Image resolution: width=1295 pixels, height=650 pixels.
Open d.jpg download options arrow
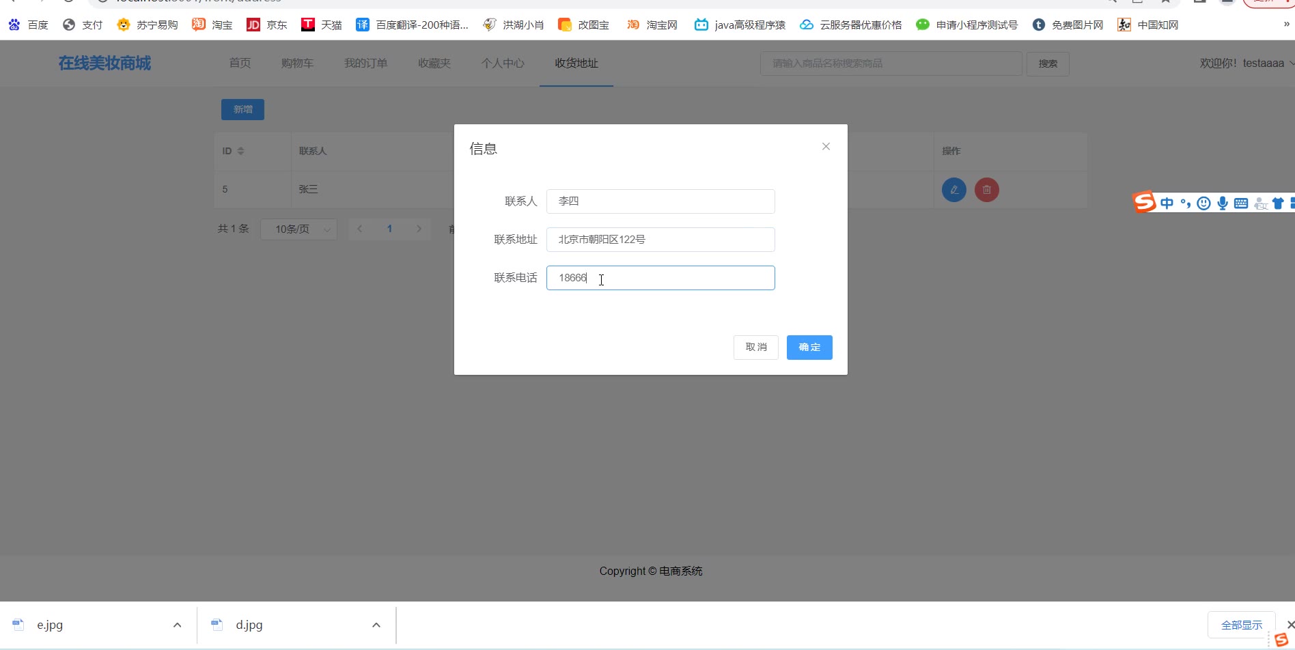376,625
